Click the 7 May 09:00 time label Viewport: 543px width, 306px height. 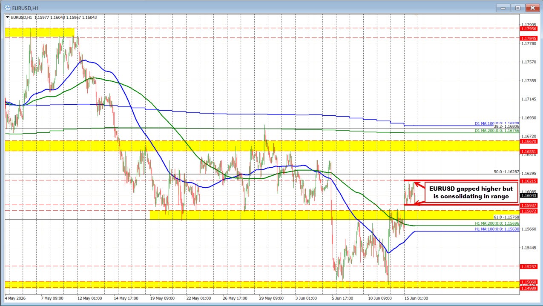coord(53,298)
